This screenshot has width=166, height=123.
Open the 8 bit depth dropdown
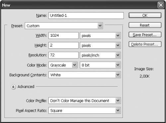[100, 65]
